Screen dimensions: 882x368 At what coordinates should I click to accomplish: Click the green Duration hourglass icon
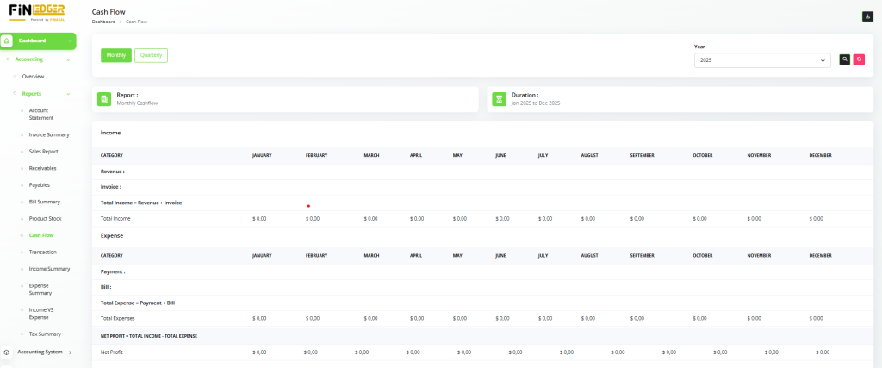[499, 99]
